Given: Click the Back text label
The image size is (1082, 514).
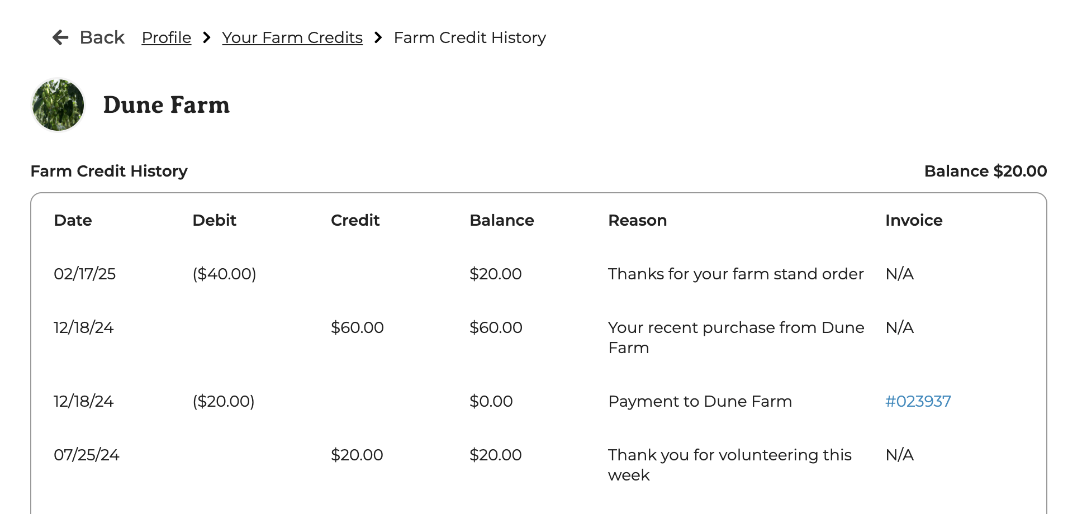Looking at the screenshot, I should (102, 37).
